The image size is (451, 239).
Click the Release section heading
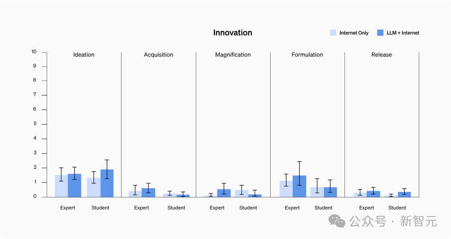point(381,55)
